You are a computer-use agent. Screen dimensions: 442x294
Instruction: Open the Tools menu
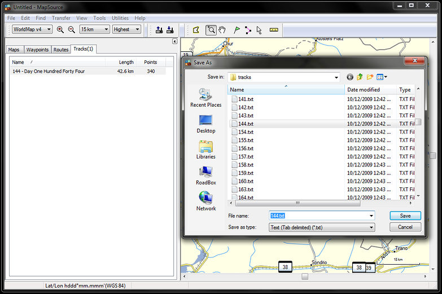(x=99, y=18)
